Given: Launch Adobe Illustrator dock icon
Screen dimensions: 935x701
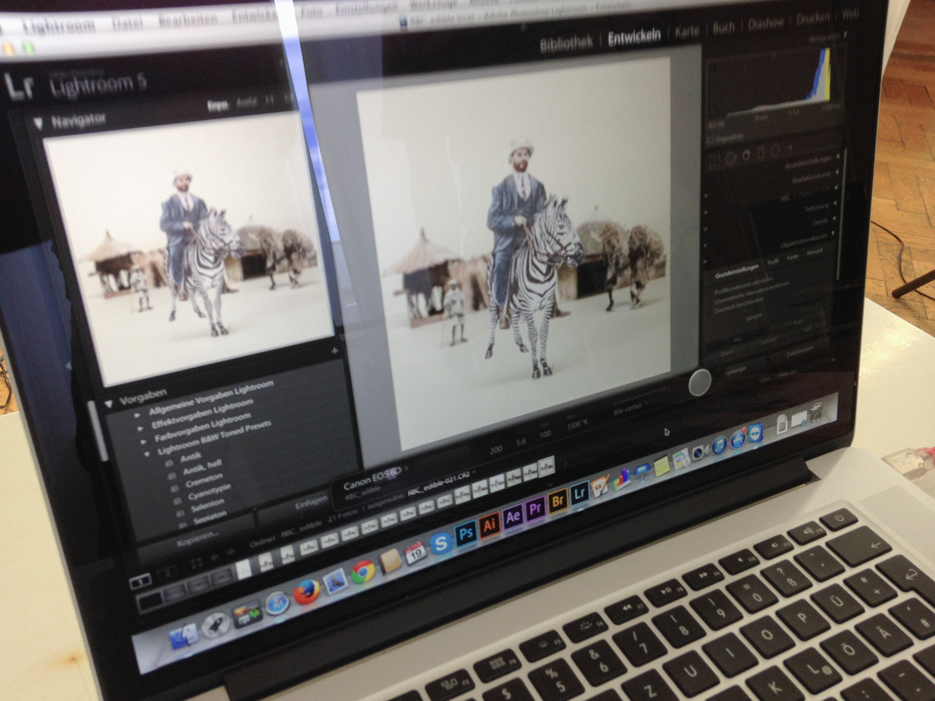Looking at the screenshot, I should pos(490,524).
